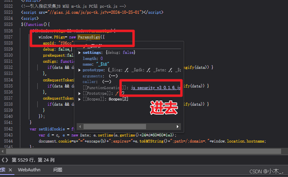
Task: Click 'length: 0' in the tooltip
Action: click(92, 58)
